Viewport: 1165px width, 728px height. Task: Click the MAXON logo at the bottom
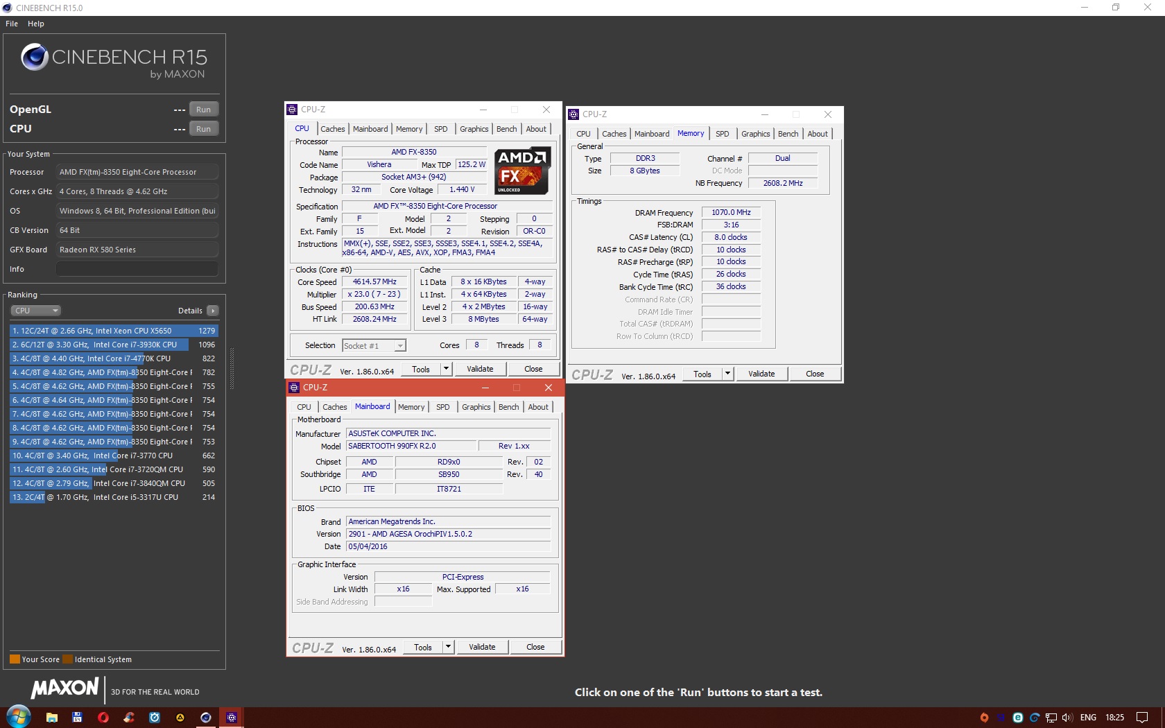(64, 688)
